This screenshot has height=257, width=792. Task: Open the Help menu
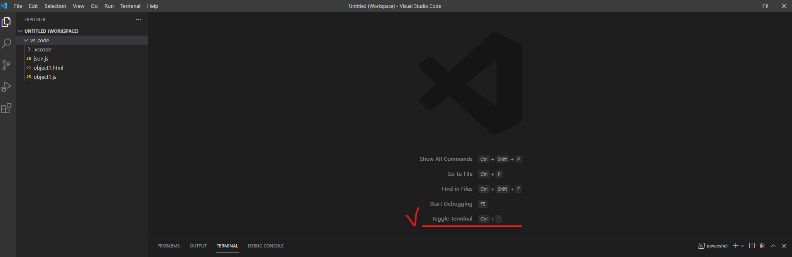(152, 6)
